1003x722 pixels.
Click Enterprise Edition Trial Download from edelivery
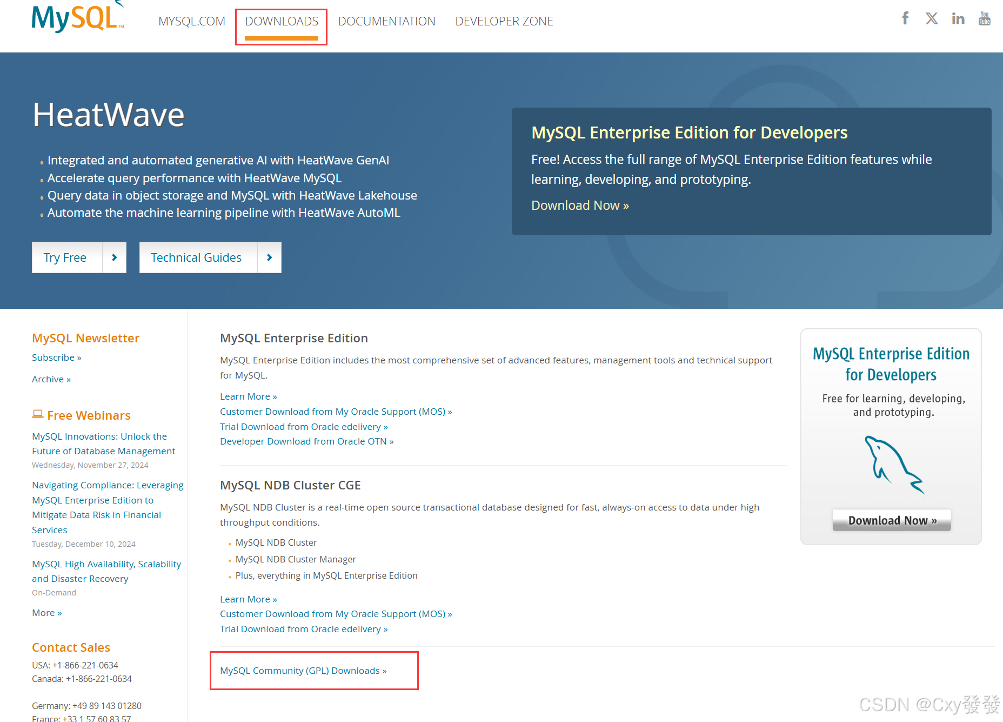coord(304,427)
